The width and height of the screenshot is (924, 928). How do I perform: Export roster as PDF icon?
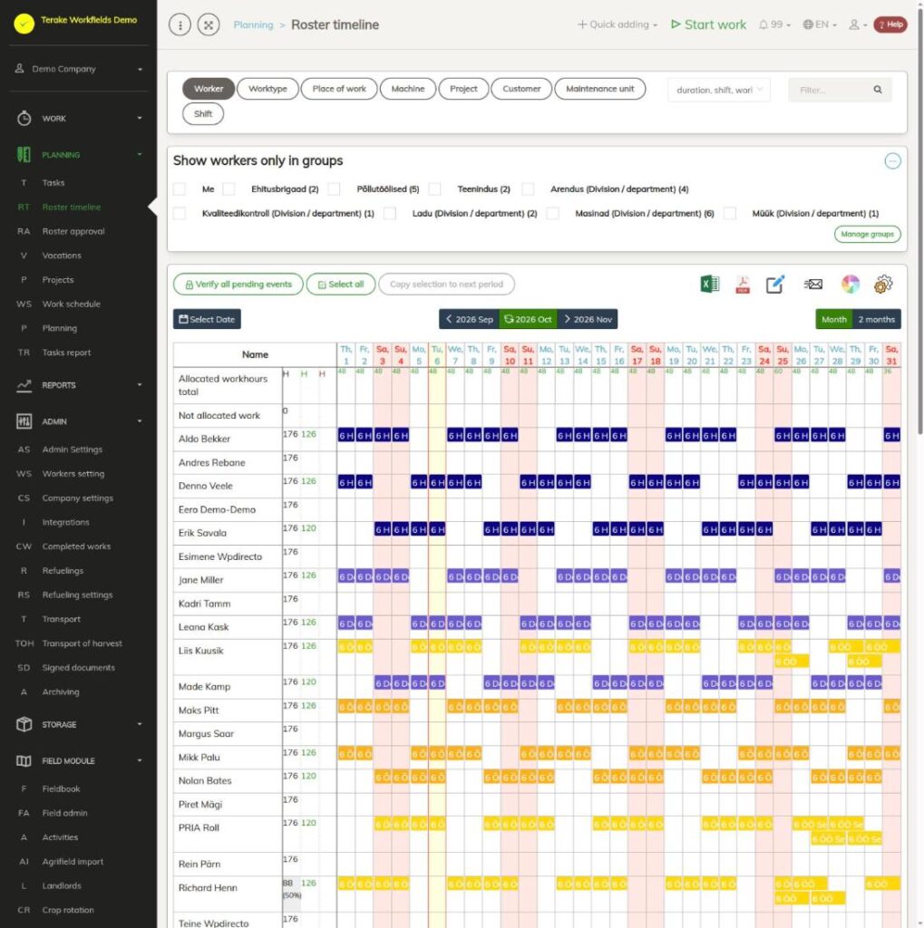click(x=742, y=285)
